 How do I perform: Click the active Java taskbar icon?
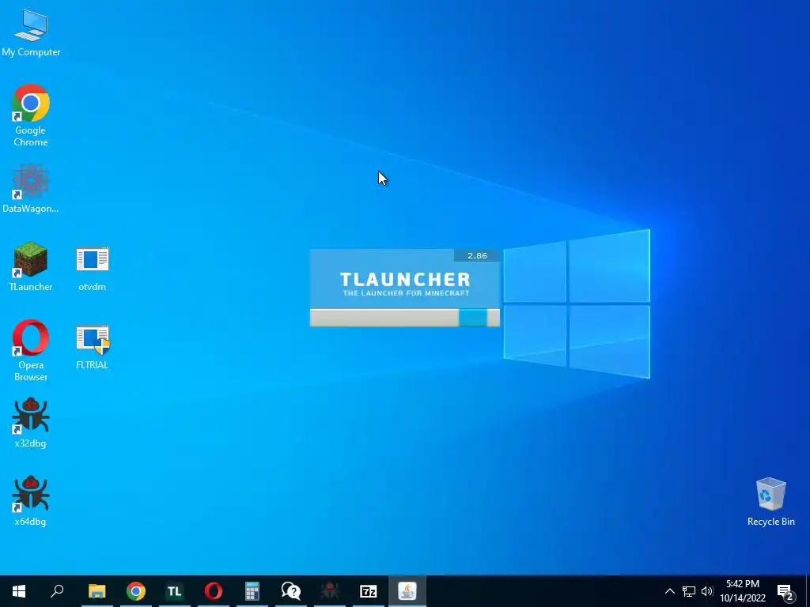point(407,591)
